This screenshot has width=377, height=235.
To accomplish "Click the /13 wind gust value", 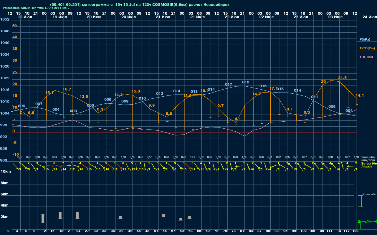I will tap(54, 169).
